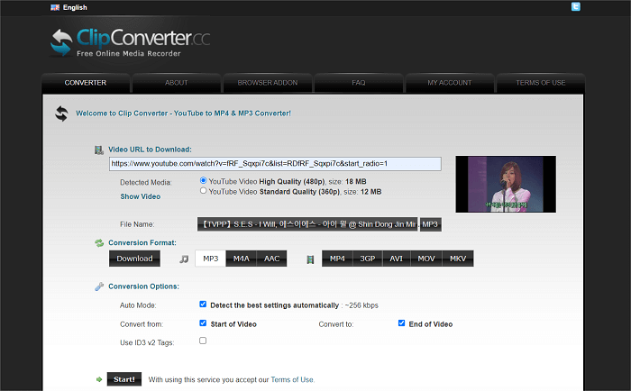Click the Download format button
631x391 pixels.
point(134,259)
